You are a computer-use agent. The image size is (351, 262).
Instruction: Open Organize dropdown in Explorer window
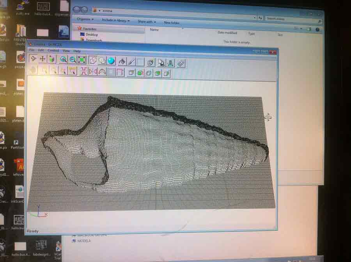[x=85, y=19]
